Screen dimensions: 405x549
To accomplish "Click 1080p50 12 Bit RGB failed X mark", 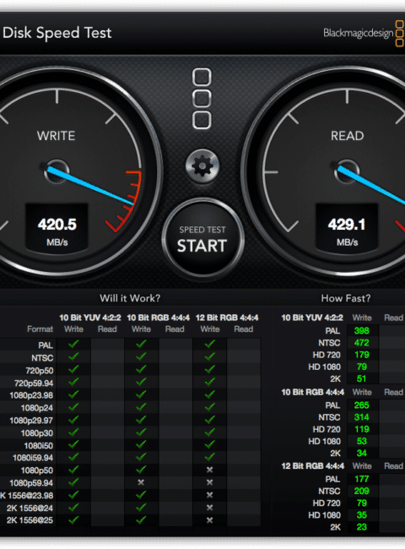I will point(209,470).
